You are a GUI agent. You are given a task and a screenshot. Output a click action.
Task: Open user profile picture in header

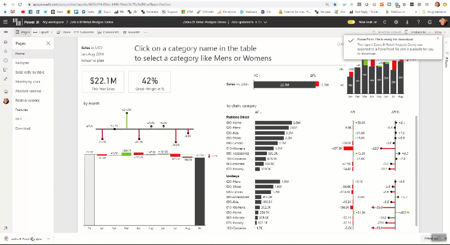pyautogui.click(x=443, y=22)
